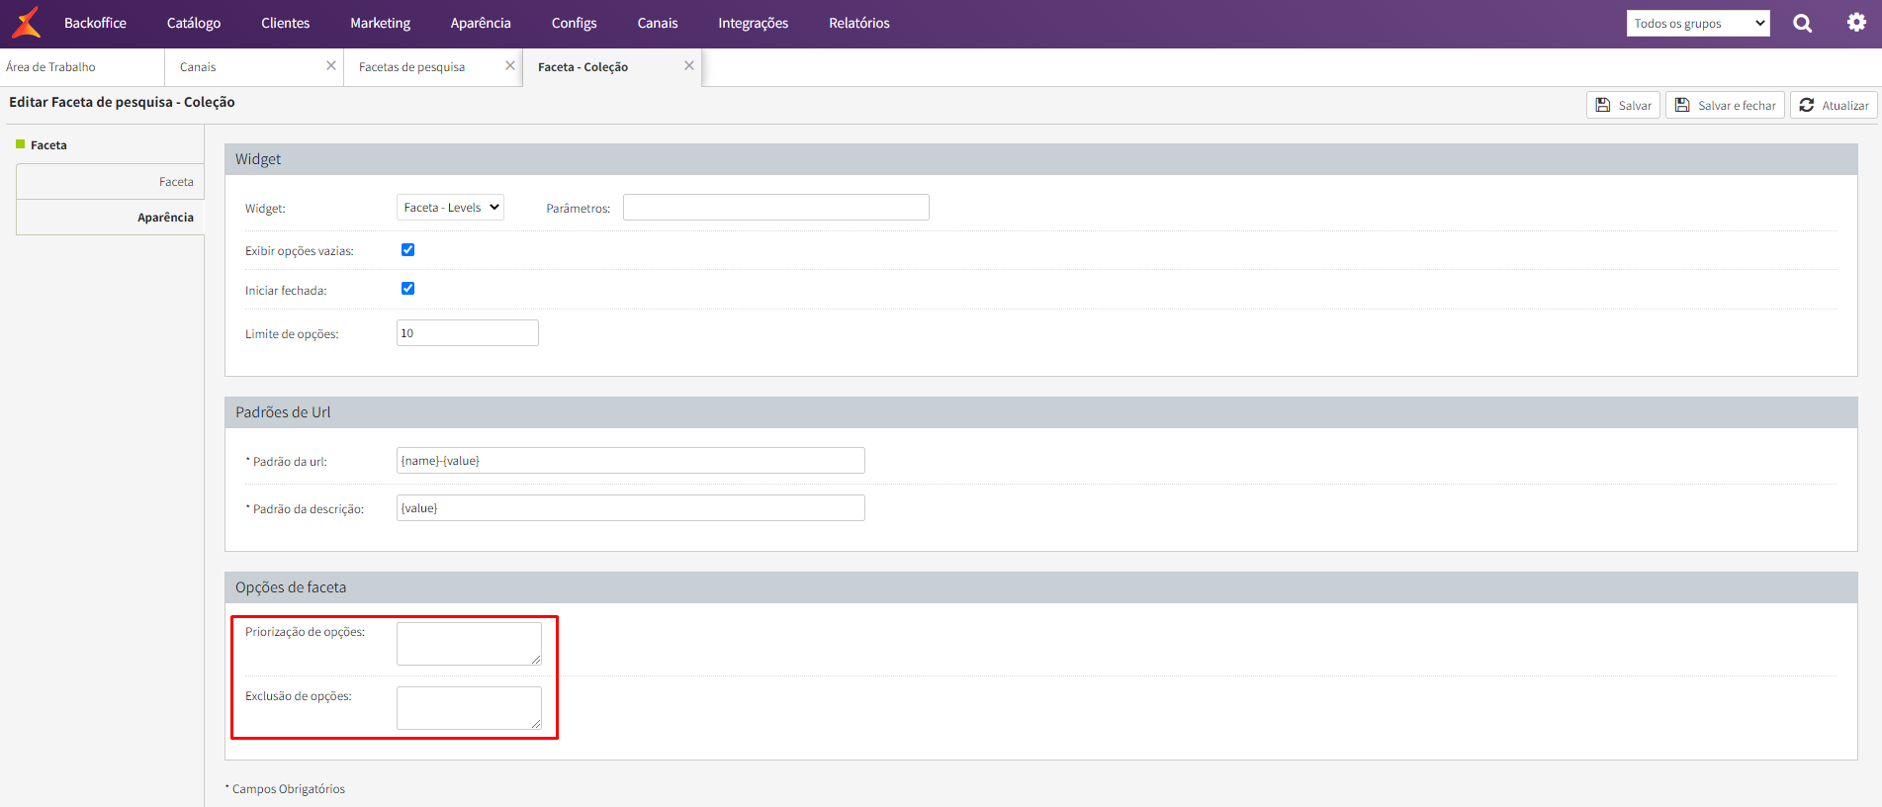
Task: Click the orange X logo icon
Action: pos(27,22)
